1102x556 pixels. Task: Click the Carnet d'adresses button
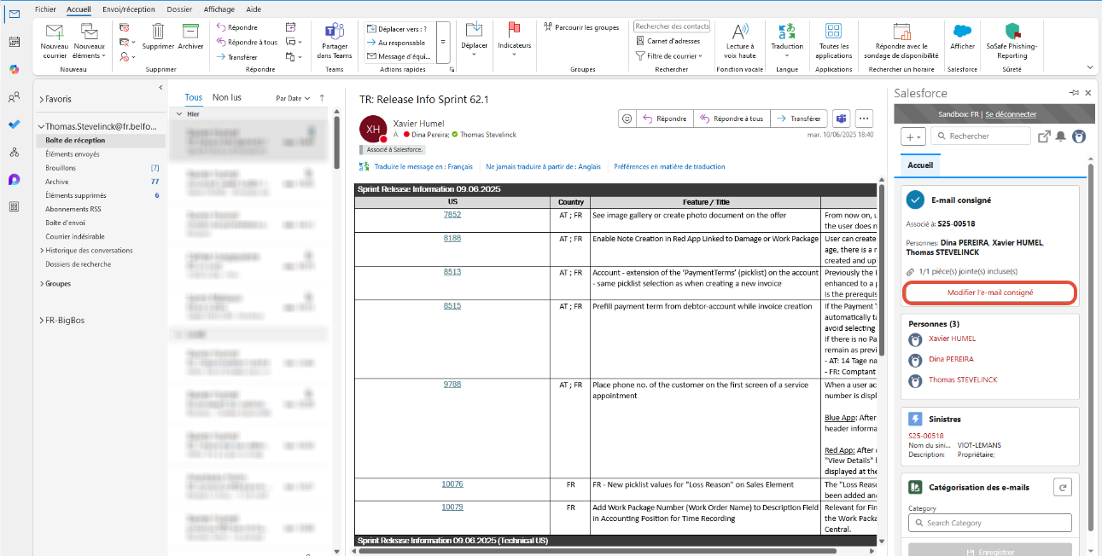[668, 41]
